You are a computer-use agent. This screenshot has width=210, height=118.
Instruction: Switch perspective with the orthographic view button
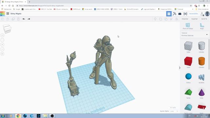2,54
